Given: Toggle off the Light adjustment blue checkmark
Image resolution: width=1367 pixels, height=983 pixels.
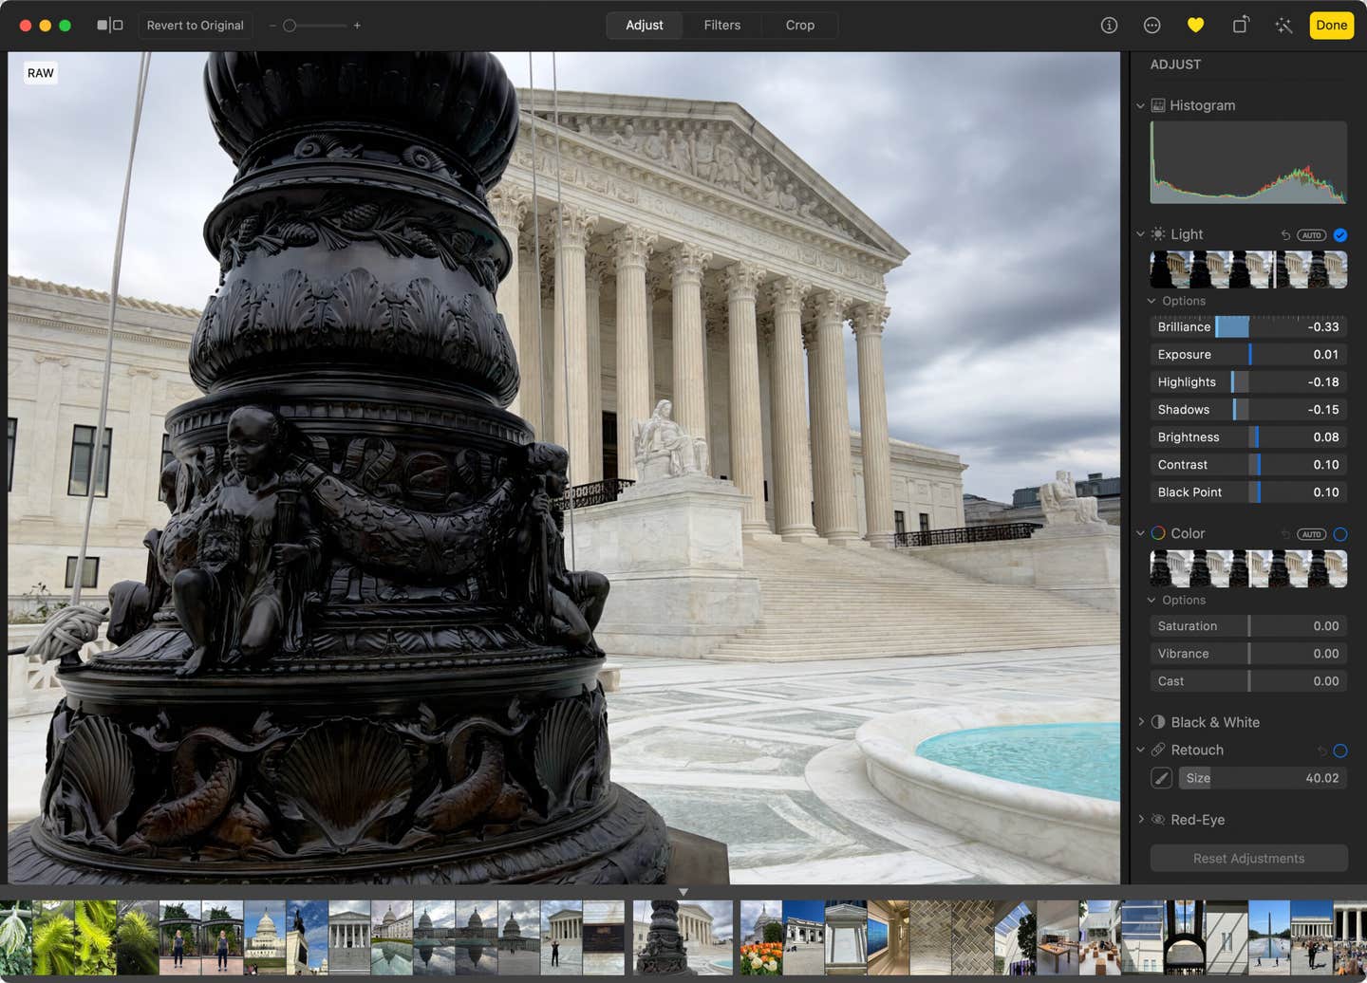Looking at the screenshot, I should click(1340, 234).
